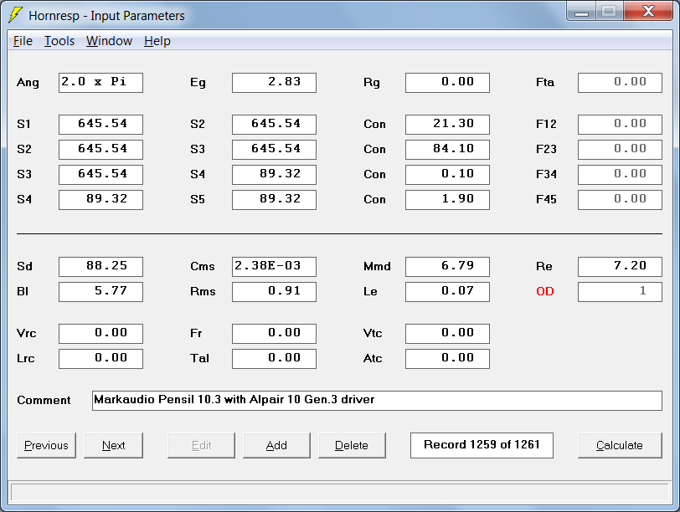Screen dimensions: 680x512
Task: Select the F23 input field
Action: [621, 150]
